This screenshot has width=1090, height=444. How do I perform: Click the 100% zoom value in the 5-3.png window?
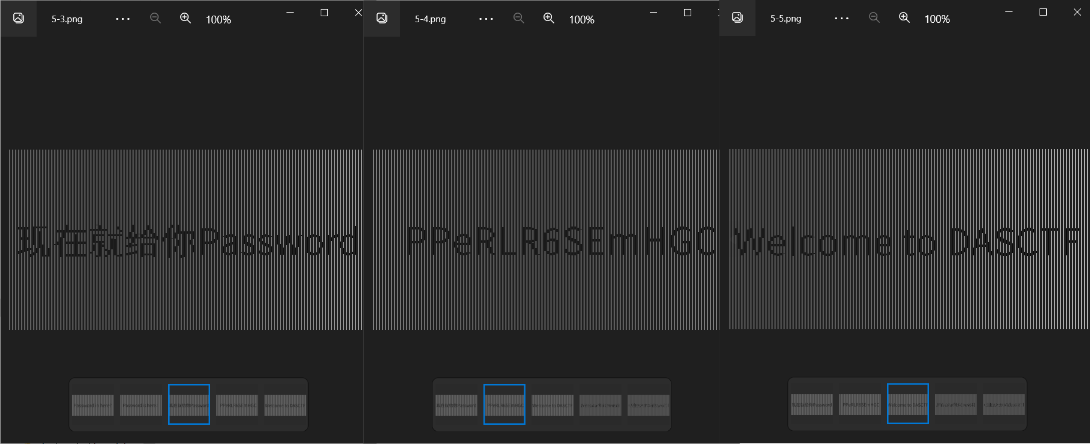219,20
